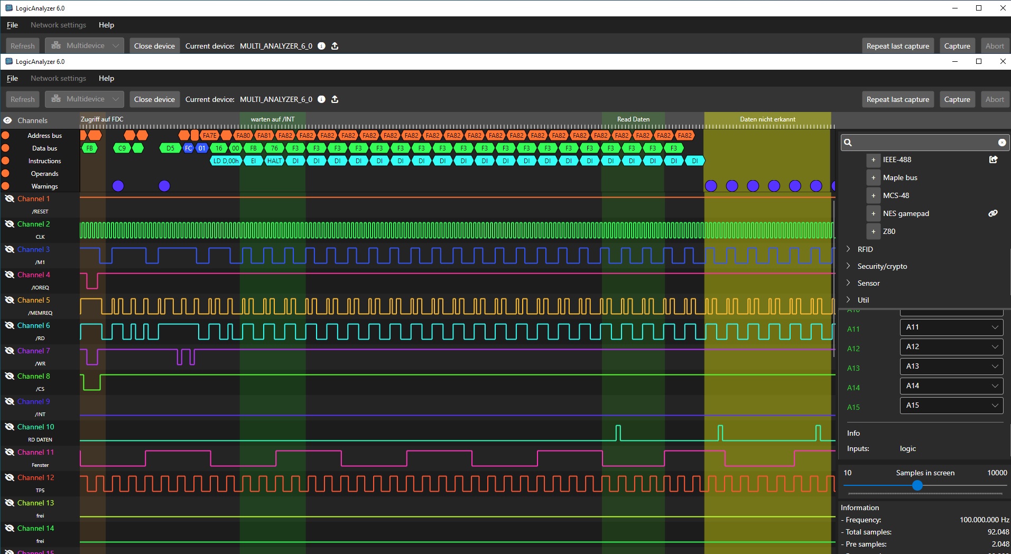The width and height of the screenshot is (1011, 554).
Task: Open the A13 input dropdown
Action: [x=951, y=367]
